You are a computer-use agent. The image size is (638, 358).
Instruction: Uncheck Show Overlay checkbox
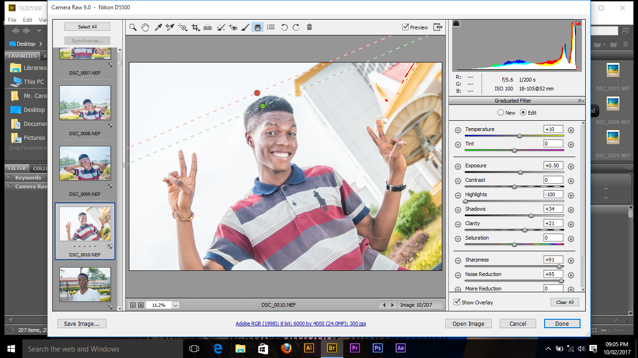[x=457, y=302]
